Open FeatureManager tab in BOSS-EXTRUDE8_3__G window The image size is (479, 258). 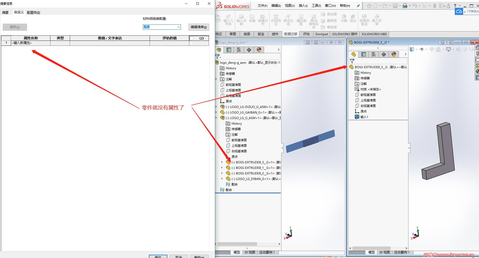coord(354,54)
